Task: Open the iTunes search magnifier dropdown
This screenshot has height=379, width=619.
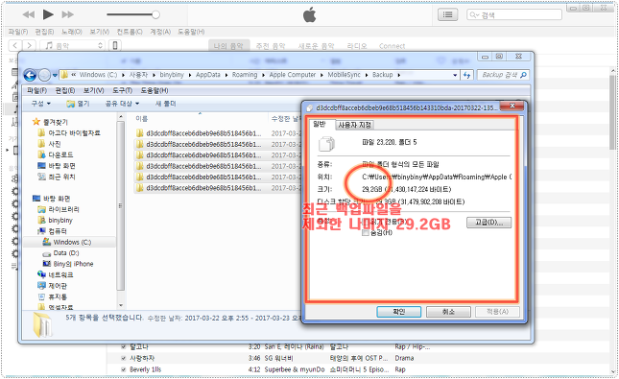Action: pos(474,15)
